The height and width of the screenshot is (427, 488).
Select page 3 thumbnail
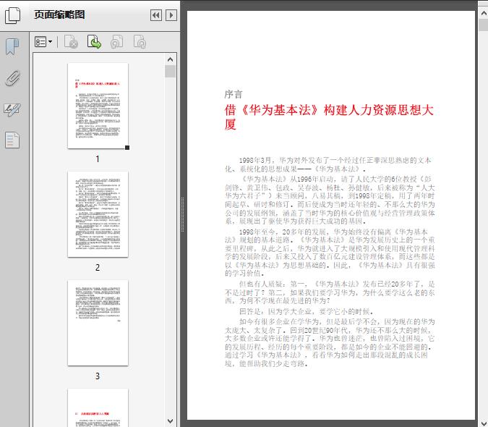[98, 323]
